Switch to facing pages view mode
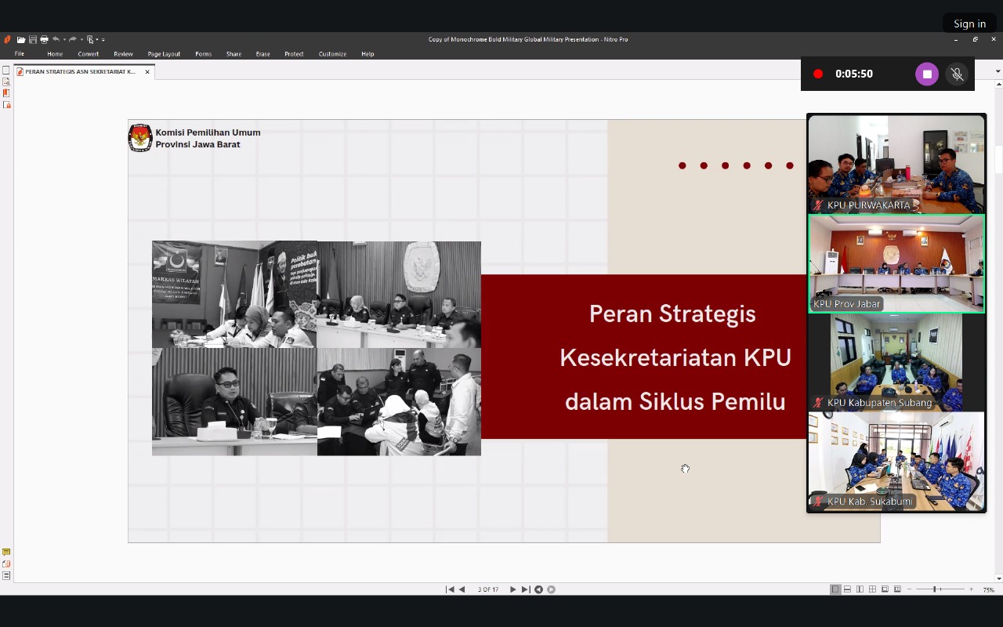 coord(860,589)
